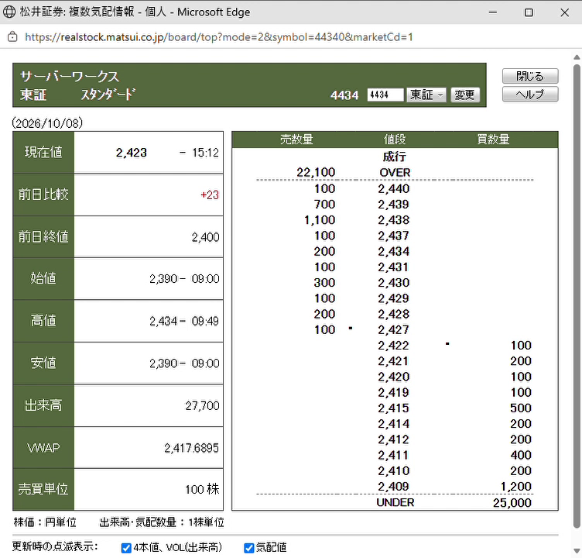Click the 変更 button
The image size is (582, 558).
click(464, 95)
